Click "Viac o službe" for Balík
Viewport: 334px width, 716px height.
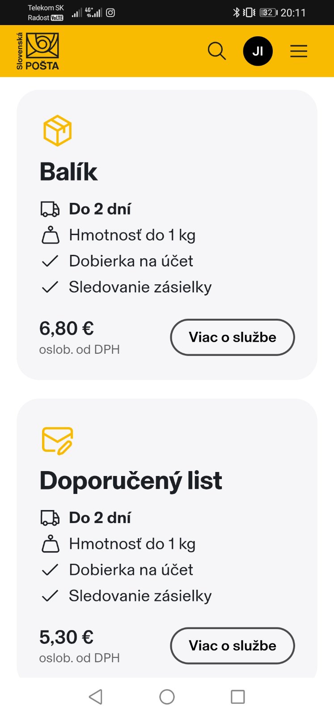233,337
